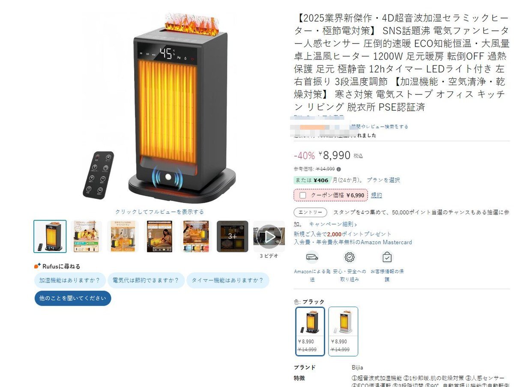The height and width of the screenshot is (387, 514).
Task: Click the Amazon delivery truck icon
Action: point(312,257)
